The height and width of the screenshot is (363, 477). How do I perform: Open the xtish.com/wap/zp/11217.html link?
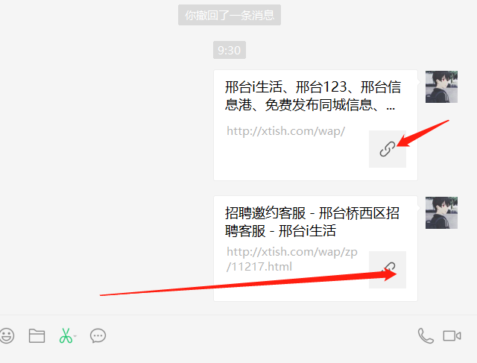click(292, 259)
